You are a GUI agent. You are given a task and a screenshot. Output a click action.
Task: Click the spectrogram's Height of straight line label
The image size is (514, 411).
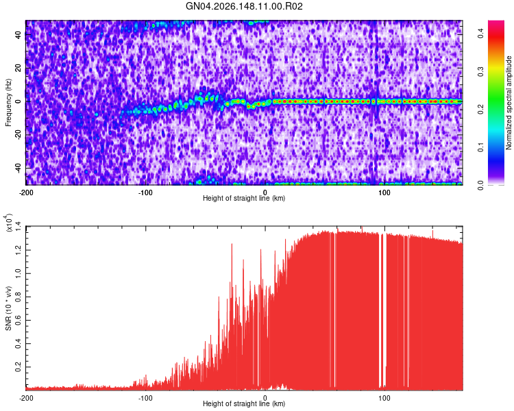point(244,198)
